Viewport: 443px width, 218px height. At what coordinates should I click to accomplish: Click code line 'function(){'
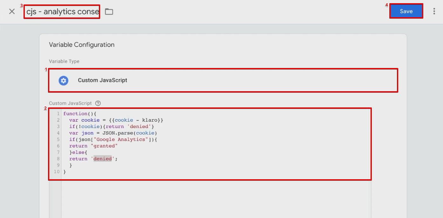(80, 114)
